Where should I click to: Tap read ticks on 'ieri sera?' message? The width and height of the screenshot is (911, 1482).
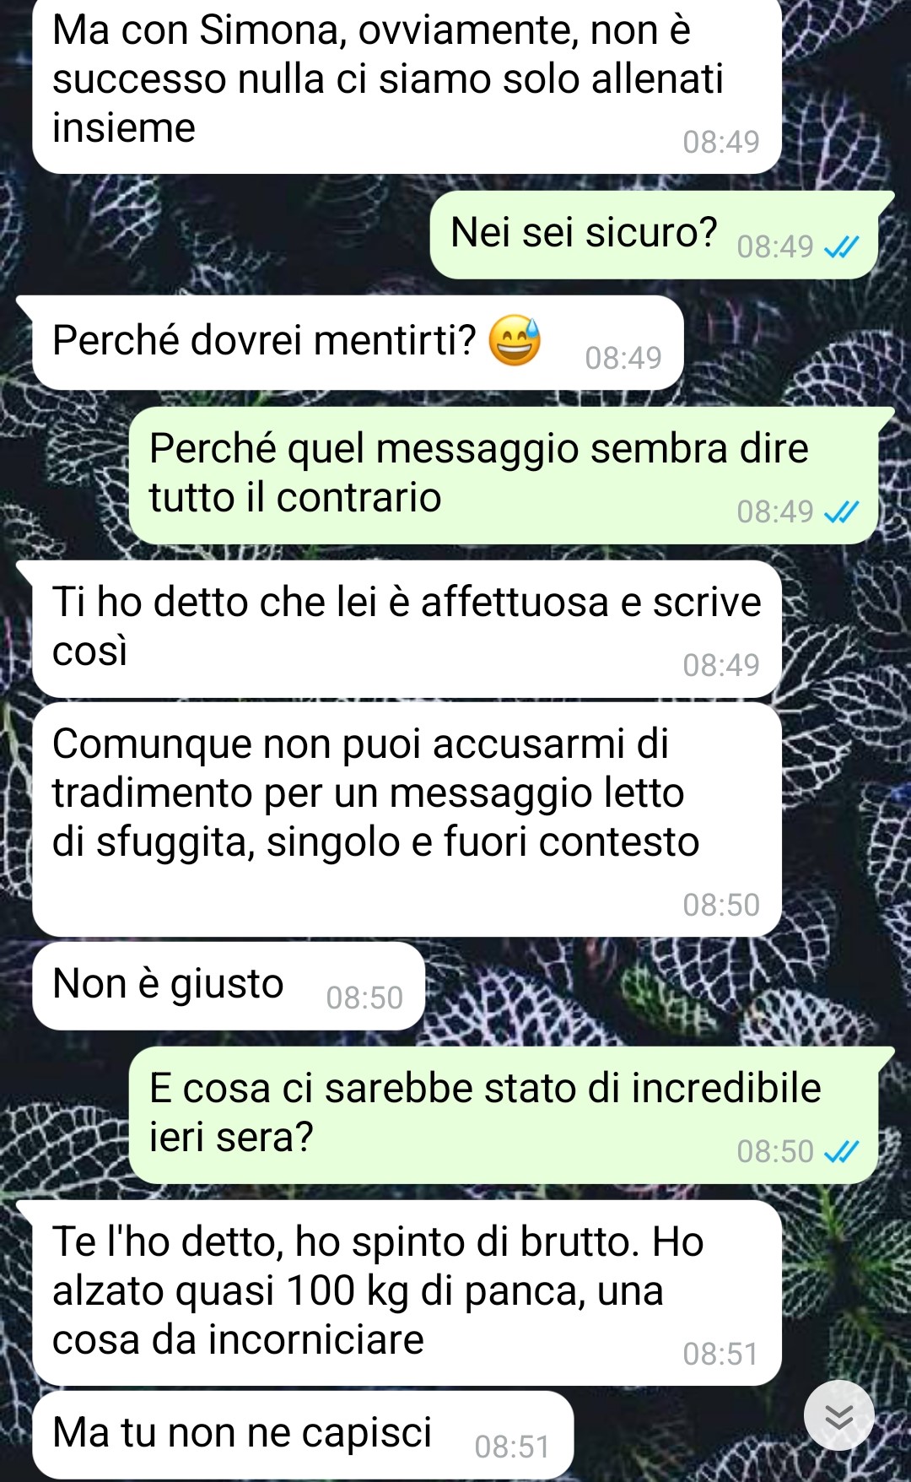841,1151
